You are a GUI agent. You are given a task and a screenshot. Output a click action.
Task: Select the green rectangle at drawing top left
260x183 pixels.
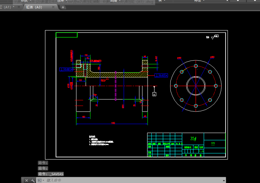67,35
